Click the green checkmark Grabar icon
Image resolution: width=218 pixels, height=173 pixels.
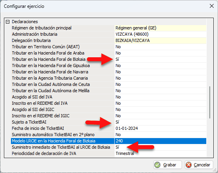tap(157, 165)
